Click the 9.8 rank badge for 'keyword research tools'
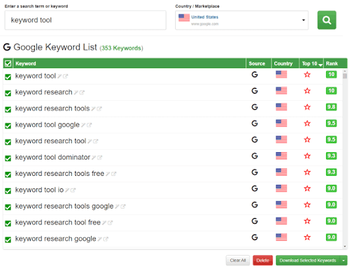This screenshot has width=350, height=268. pos(331,107)
